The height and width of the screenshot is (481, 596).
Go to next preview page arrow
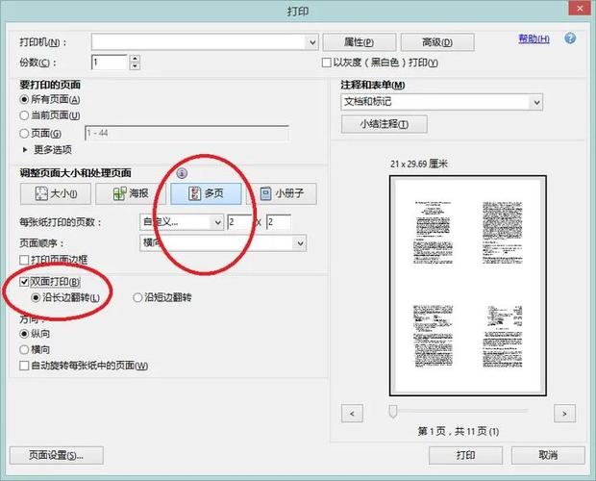click(564, 414)
